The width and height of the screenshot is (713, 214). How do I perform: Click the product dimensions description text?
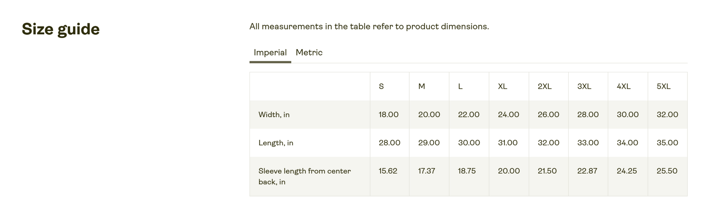pos(369,27)
